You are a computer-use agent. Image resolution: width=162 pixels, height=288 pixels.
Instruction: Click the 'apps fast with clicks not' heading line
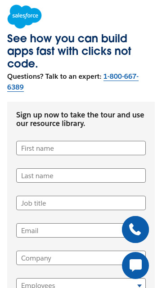[69, 51]
